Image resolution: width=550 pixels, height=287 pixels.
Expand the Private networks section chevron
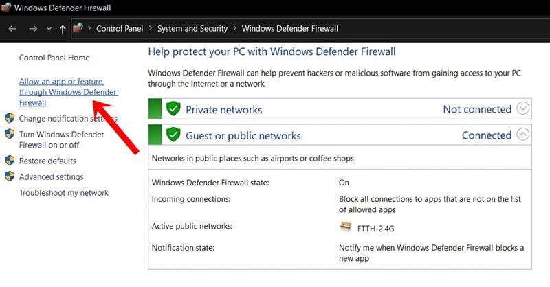coord(523,108)
